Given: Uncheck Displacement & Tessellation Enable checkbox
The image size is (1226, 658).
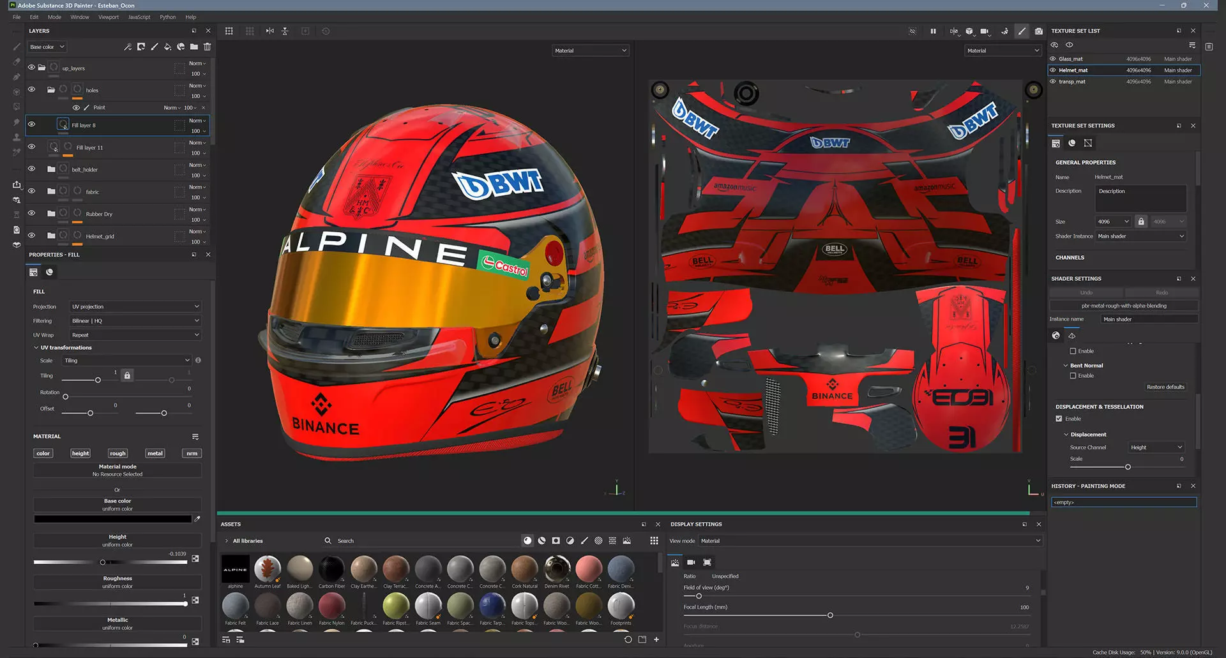Looking at the screenshot, I should pos(1059,419).
